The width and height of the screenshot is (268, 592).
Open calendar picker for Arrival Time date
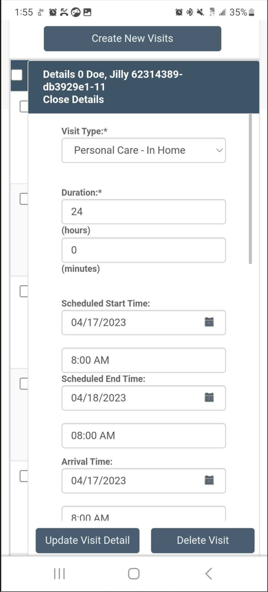pyautogui.click(x=209, y=480)
